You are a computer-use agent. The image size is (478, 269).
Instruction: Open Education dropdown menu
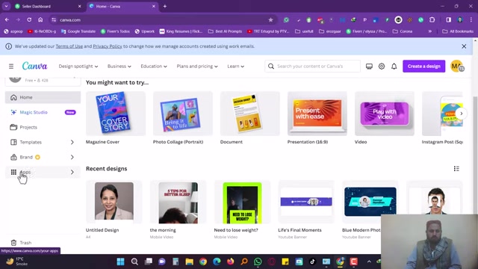154,67
